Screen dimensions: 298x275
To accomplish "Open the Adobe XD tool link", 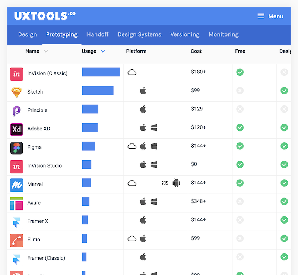I will [x=39, y=129].
